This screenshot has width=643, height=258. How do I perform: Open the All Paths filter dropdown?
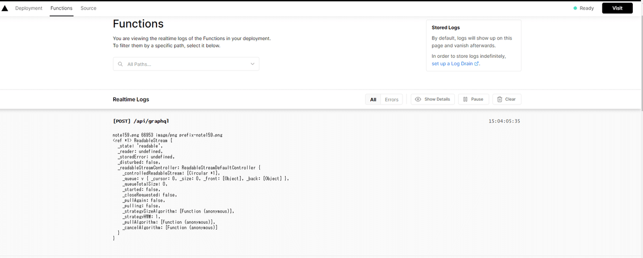(186, 64)
